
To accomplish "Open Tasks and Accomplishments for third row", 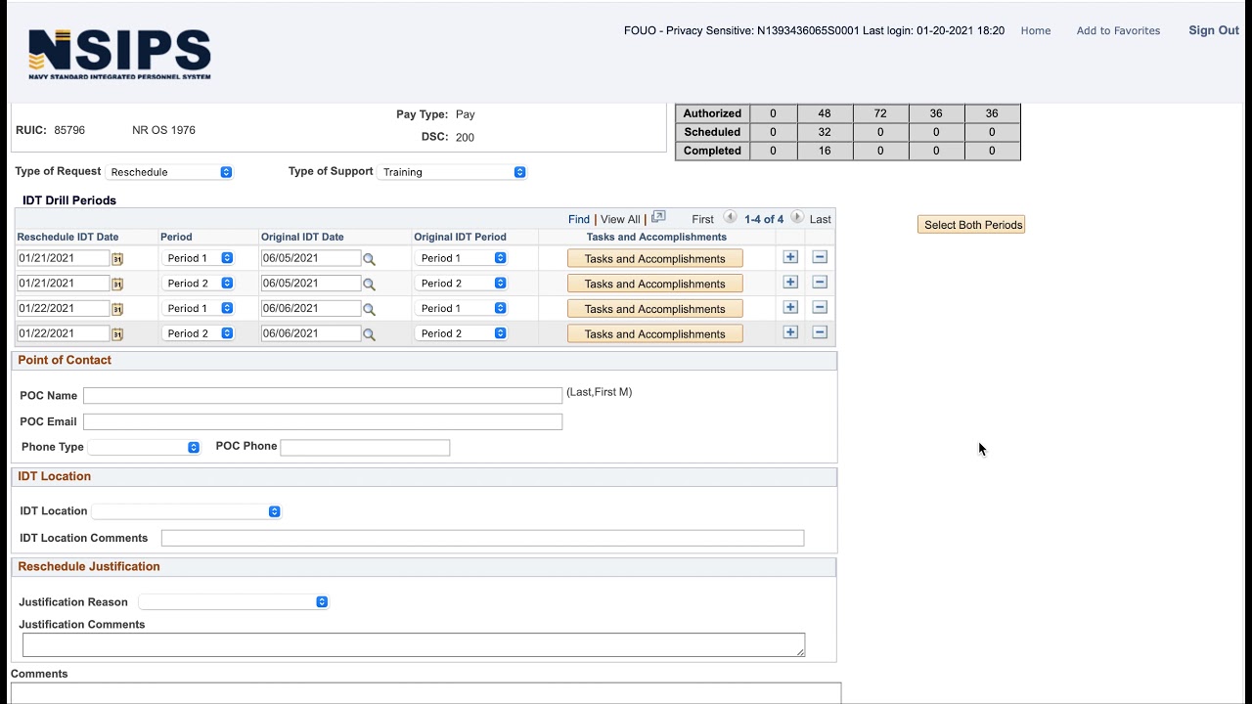I will coord(655,309).
